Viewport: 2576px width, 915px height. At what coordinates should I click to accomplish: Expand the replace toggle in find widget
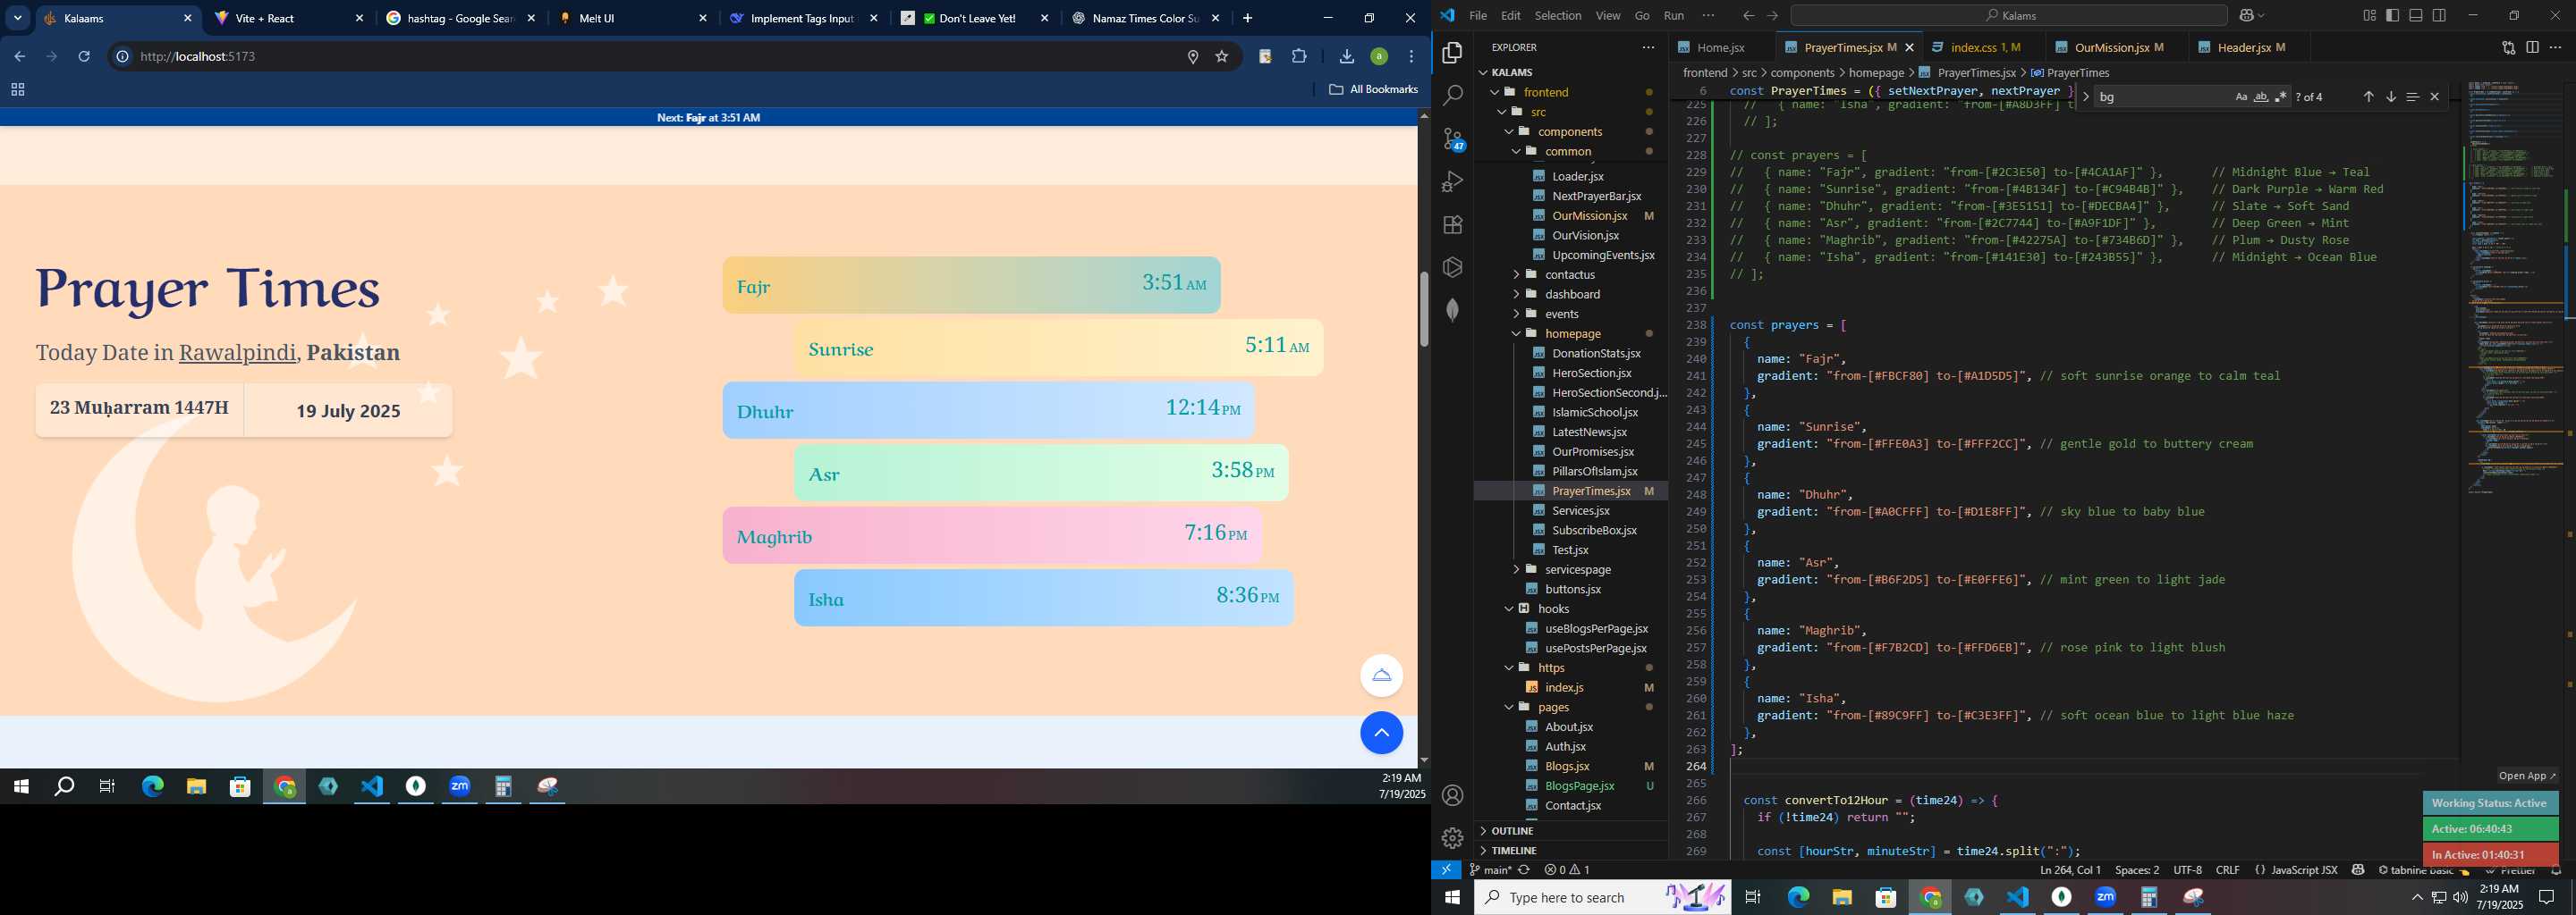pos(2085,97)
